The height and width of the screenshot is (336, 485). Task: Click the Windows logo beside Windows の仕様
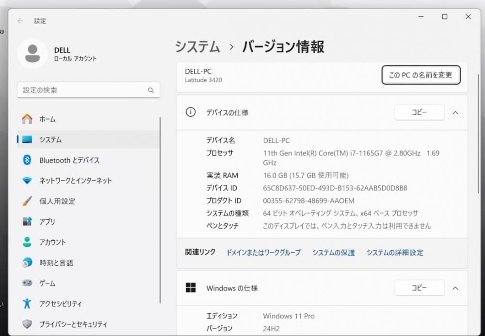191,288
